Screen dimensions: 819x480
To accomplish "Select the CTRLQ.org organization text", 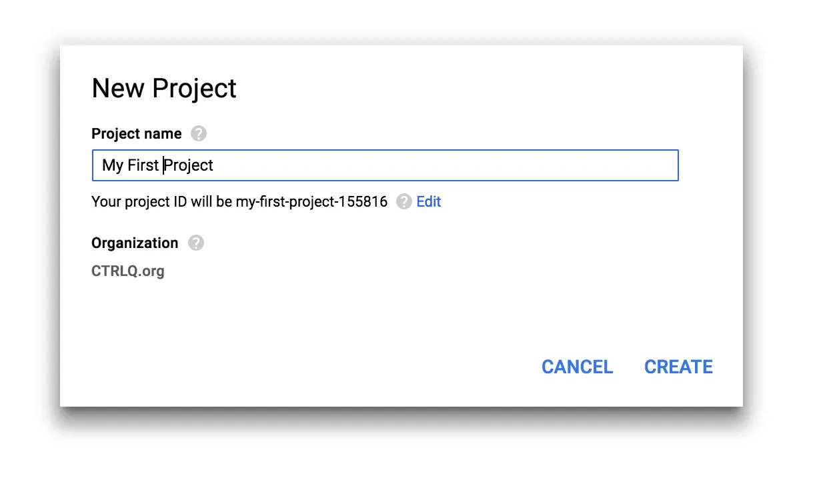I will 128,271.
